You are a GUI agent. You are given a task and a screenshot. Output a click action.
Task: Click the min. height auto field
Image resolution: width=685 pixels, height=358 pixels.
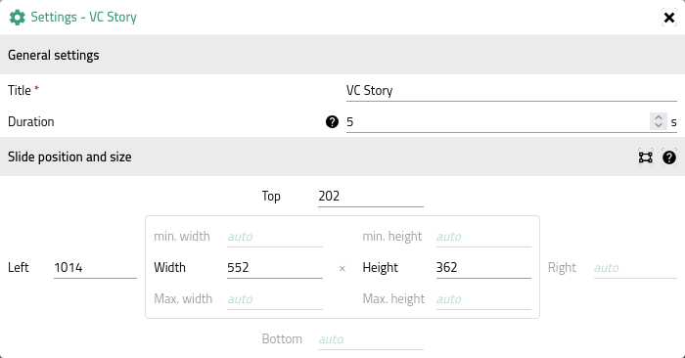pos(483,237)
